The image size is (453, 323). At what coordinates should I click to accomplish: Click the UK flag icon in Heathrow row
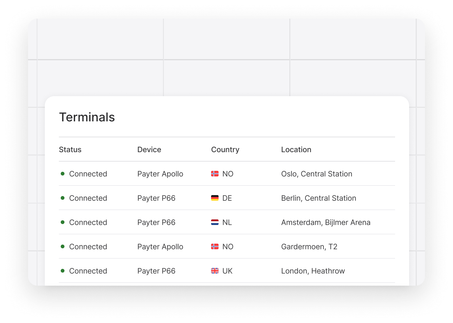pyautogui.click(x=215, y=271)
